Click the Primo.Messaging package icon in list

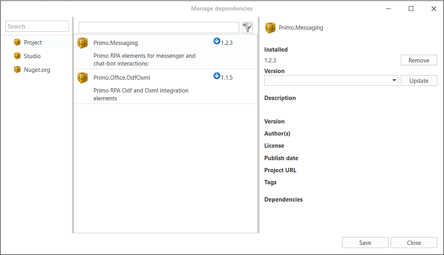pyautogui.click(x=83, y=43)
